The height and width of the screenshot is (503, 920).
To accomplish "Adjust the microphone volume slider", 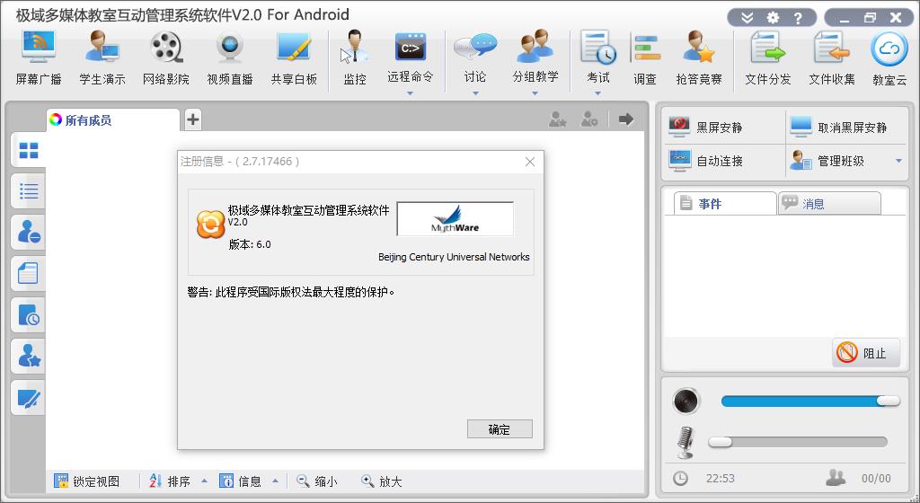I will click(x=798, y=442).
